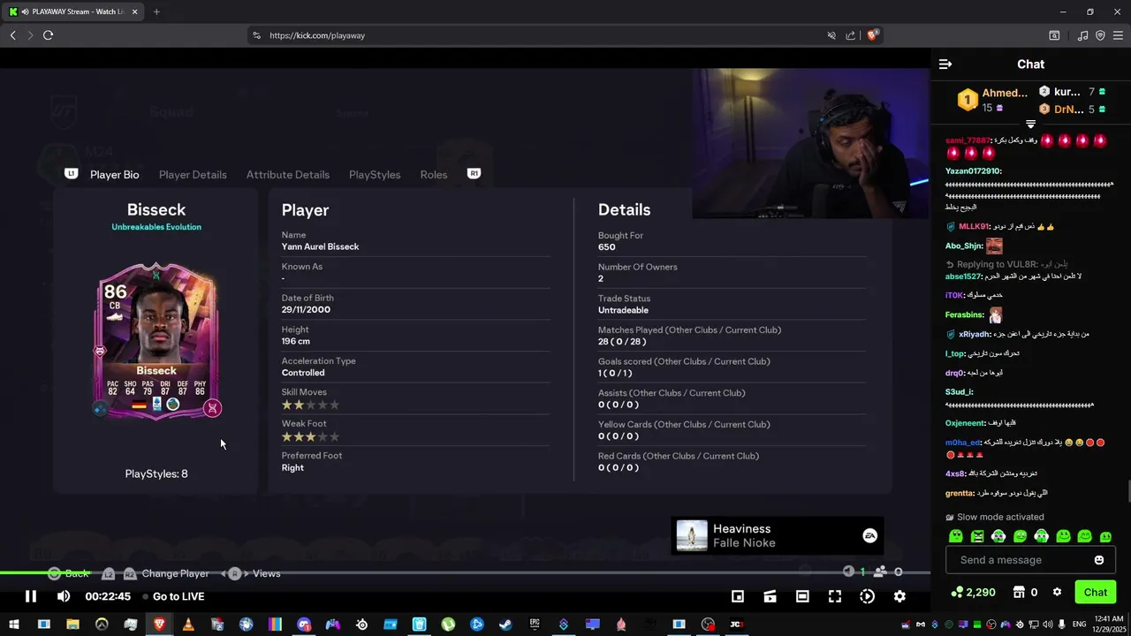Viewport: 1131px width, 636px height.
Task: Insert the eighth green quick emote
Action: 1106,536
